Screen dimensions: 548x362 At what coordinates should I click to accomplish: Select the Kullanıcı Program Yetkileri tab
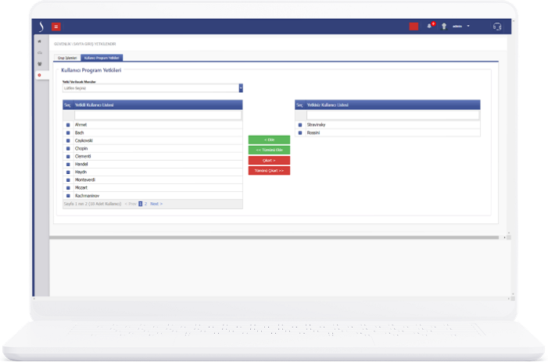click(102, 58)
